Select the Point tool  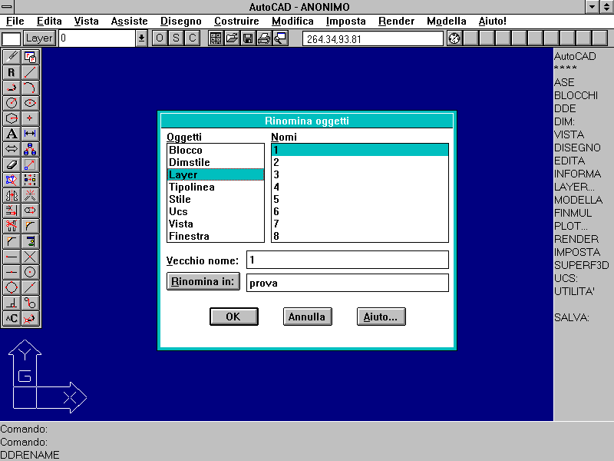point(30,118)
